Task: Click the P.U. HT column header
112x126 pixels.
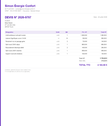Action: 84,32
